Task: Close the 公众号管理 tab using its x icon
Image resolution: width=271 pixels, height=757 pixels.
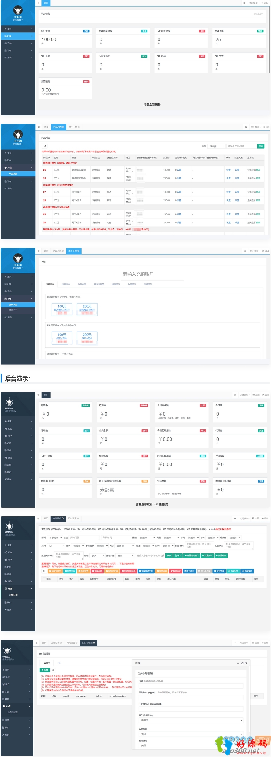Action: [94, 643]
